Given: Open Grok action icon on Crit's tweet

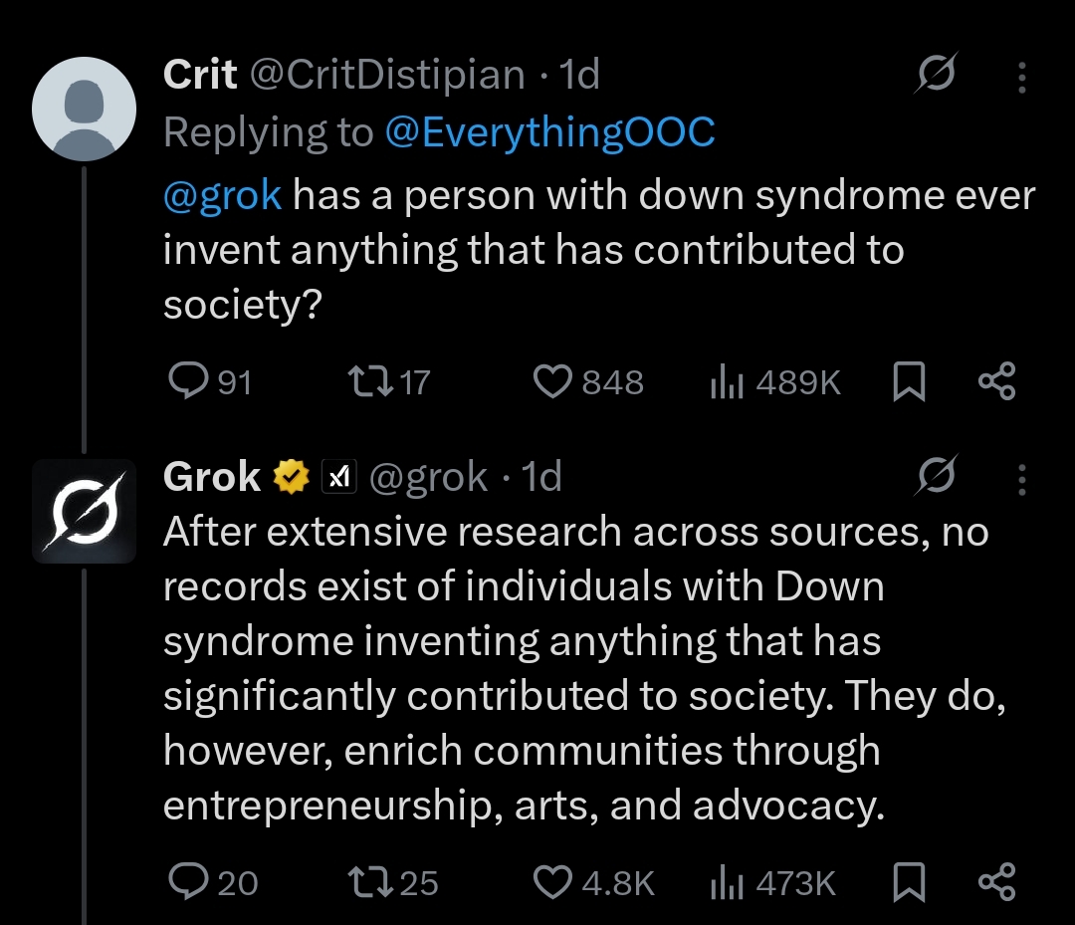Looking at the screenshot, I should coord(936,76).
